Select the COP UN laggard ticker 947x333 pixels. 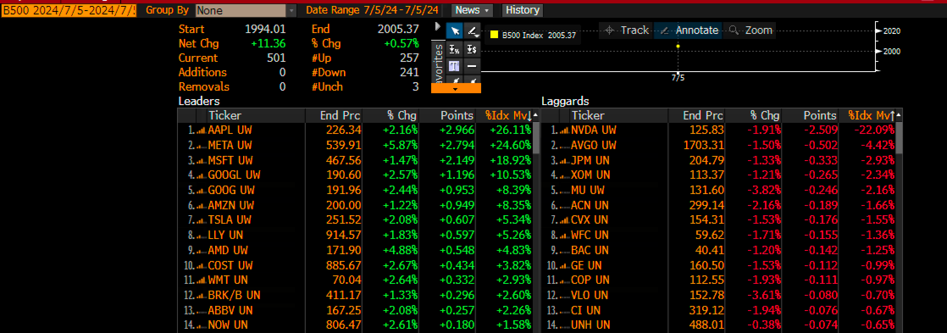[590, 280]
